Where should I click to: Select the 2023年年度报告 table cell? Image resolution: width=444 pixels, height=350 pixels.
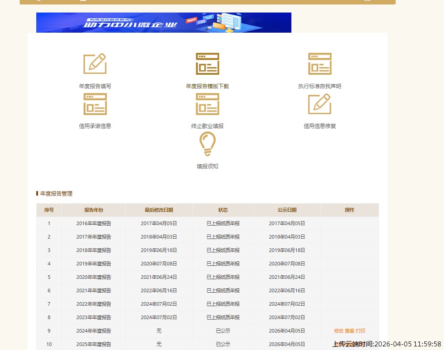[94, 317]
